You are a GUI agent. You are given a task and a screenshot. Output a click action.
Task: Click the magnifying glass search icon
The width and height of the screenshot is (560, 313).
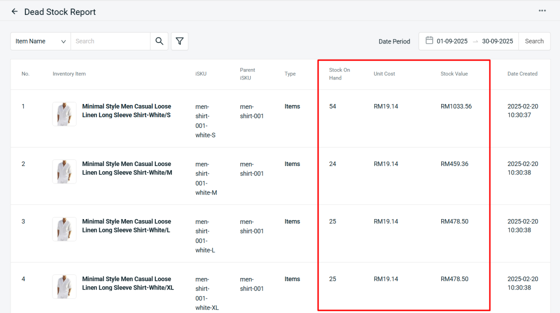click(159, 41)
